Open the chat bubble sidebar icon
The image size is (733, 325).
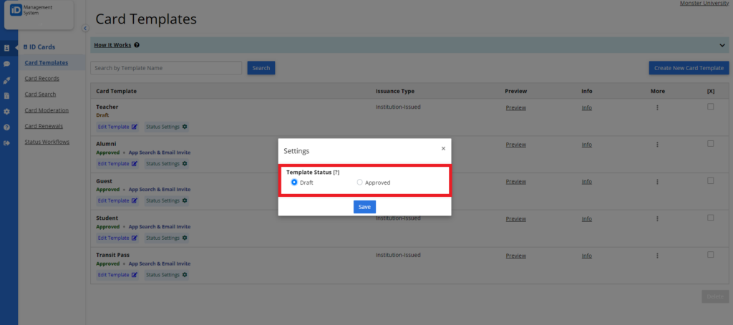(x=6, y=64)
